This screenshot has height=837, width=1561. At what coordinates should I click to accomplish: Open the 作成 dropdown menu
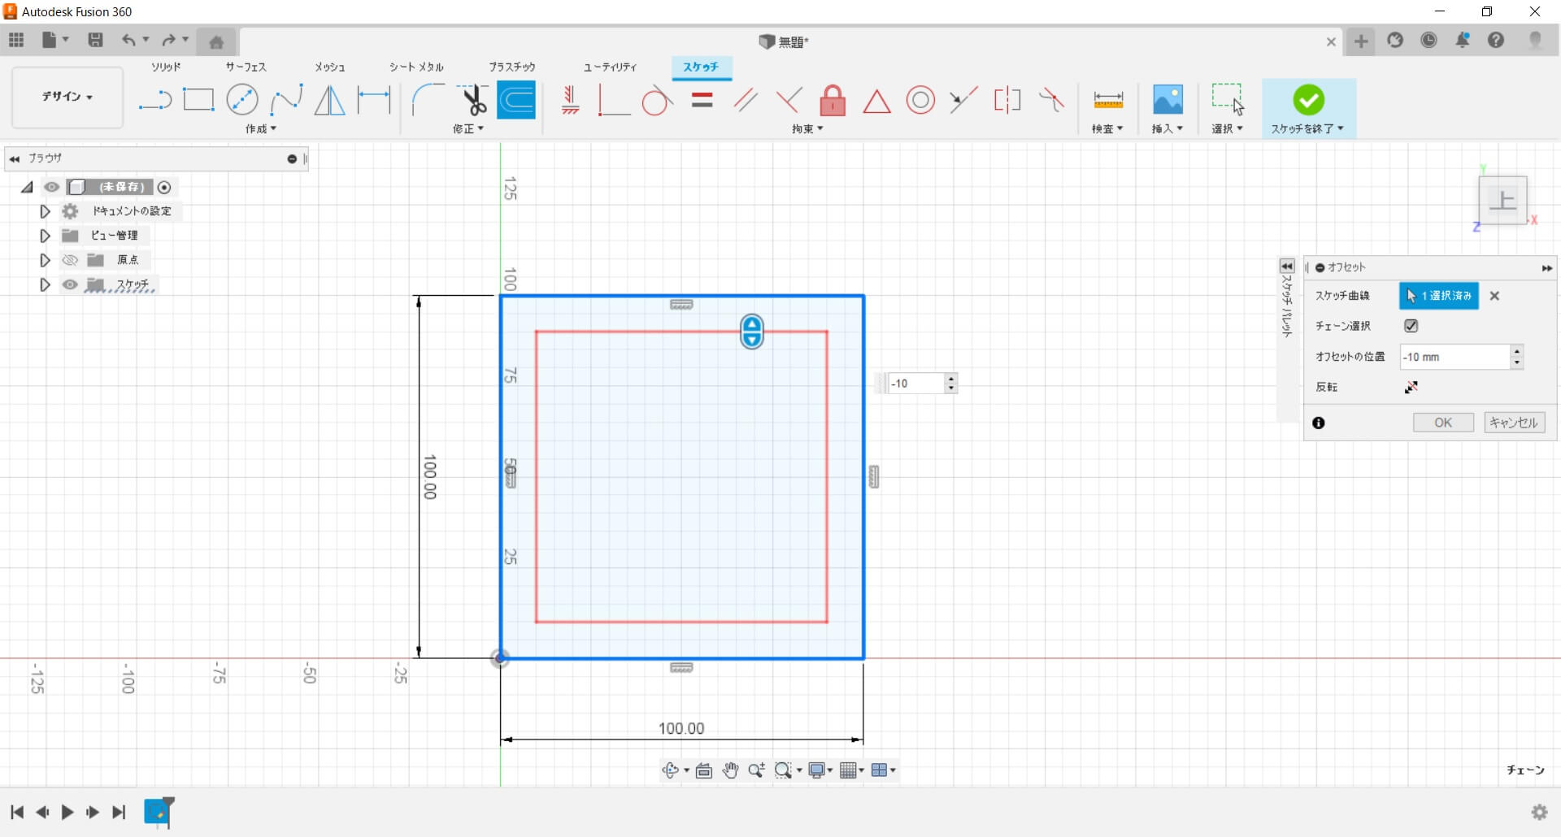[261, 129]
